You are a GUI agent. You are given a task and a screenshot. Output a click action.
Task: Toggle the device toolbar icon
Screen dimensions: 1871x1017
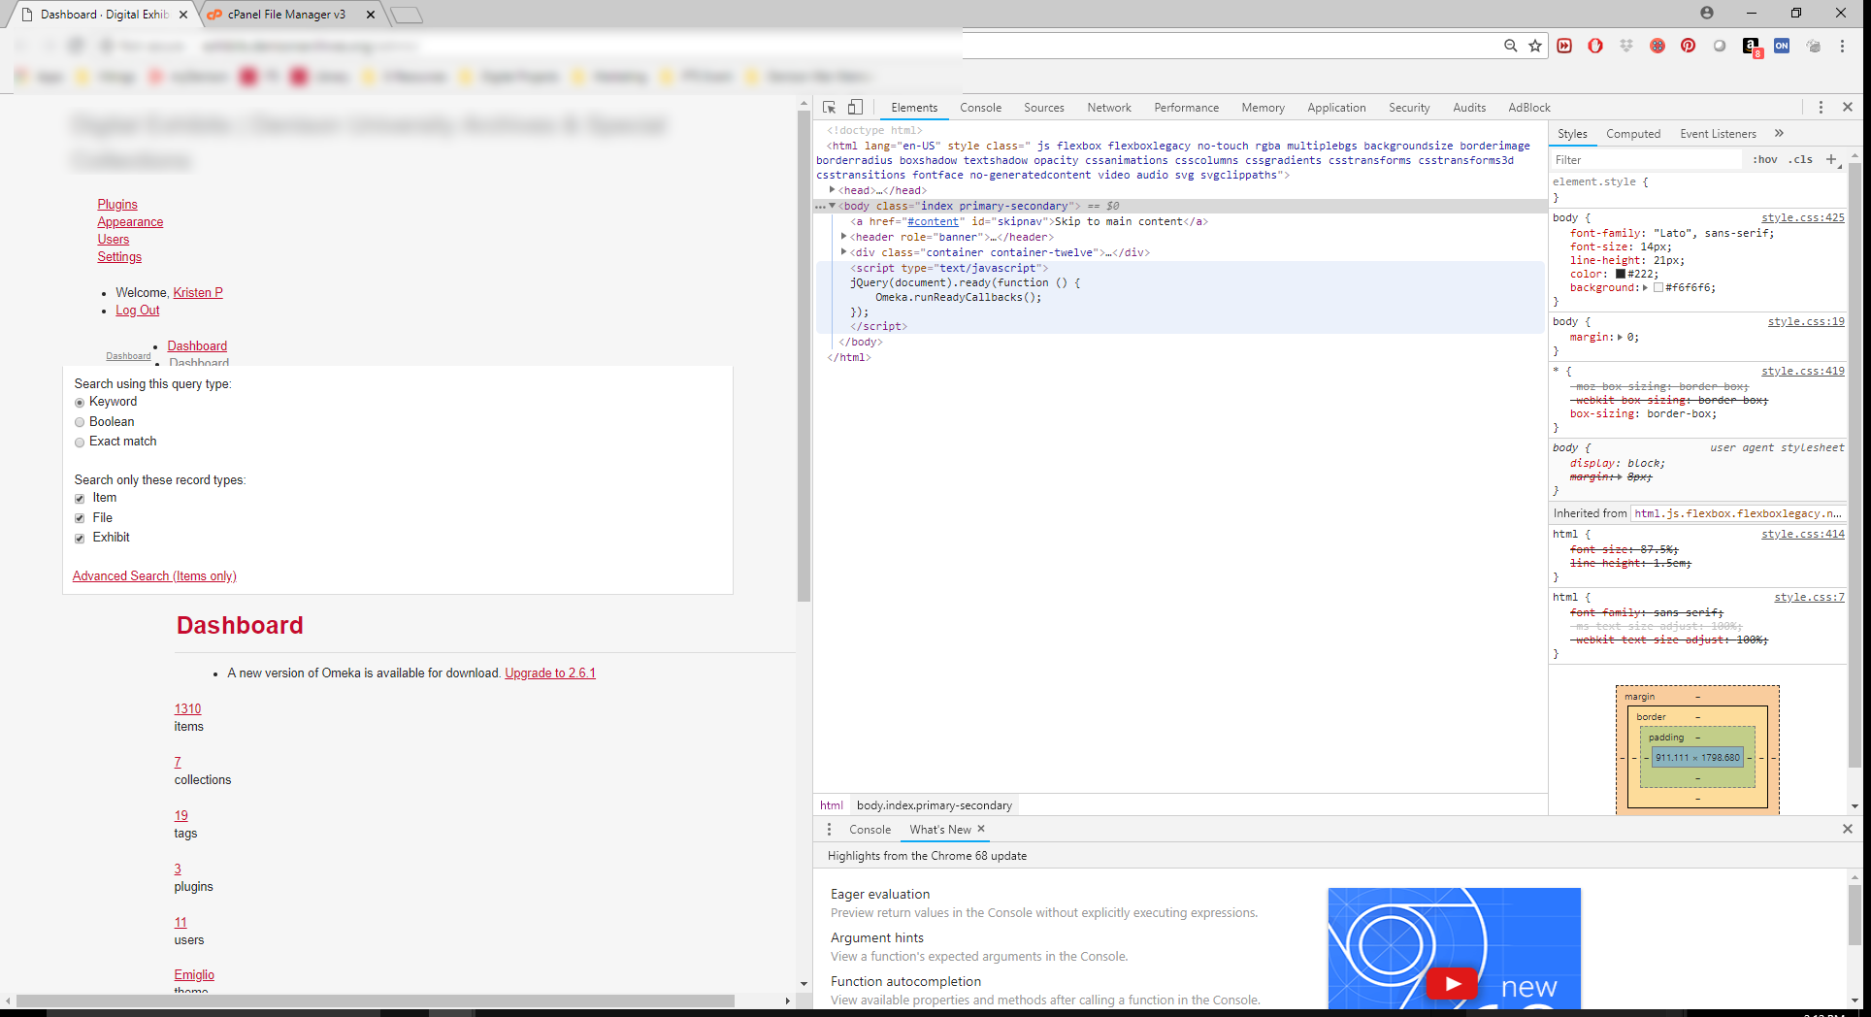(x=855, y=108)
